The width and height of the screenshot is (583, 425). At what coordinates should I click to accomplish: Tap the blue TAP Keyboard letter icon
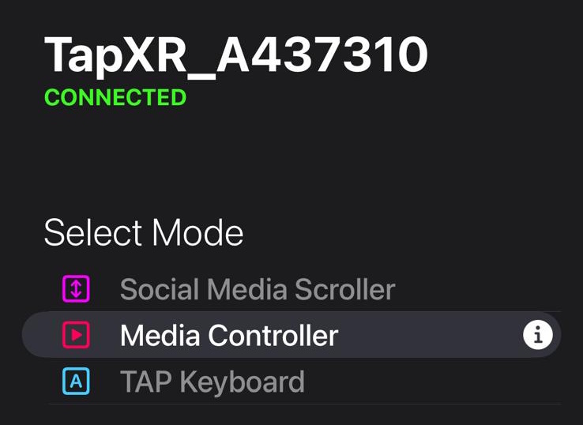tap(76, 381)
